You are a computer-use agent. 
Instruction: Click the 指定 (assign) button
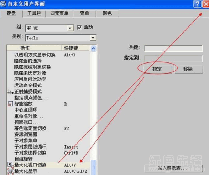coord(158,69)
